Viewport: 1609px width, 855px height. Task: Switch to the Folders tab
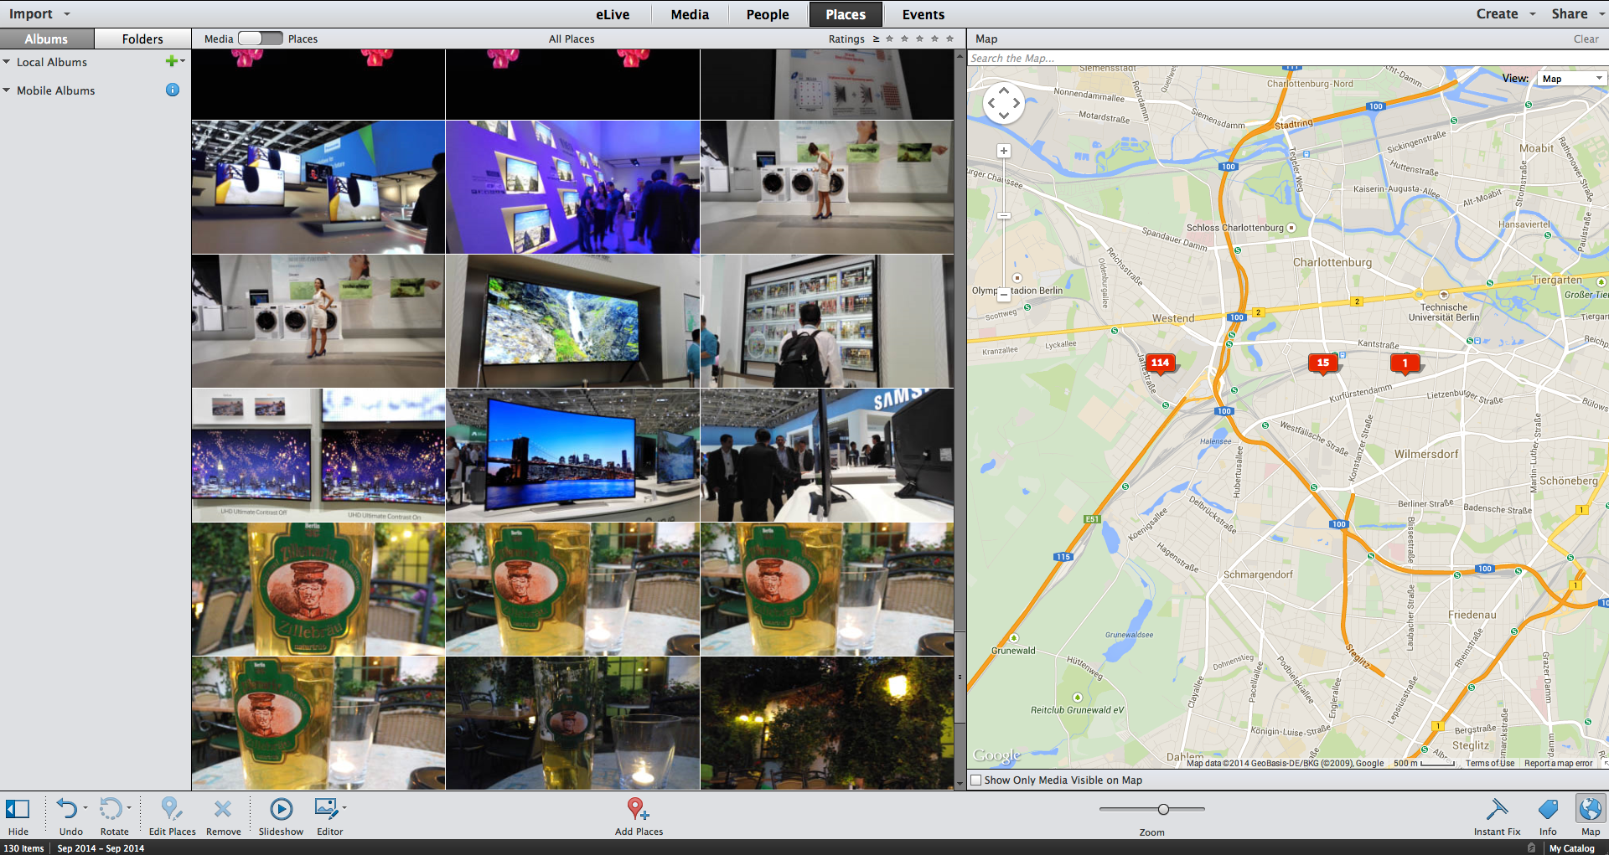142,39
